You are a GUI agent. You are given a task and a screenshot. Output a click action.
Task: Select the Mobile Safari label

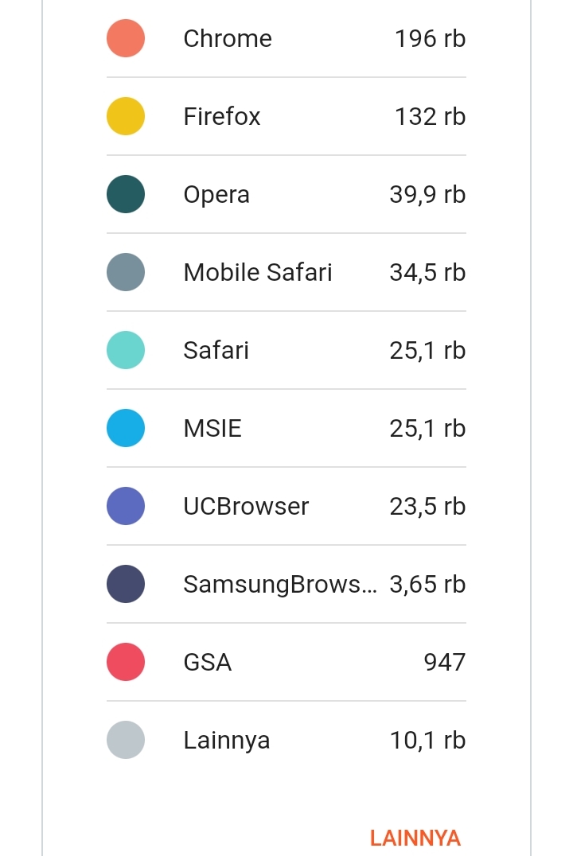click(258, 273)
